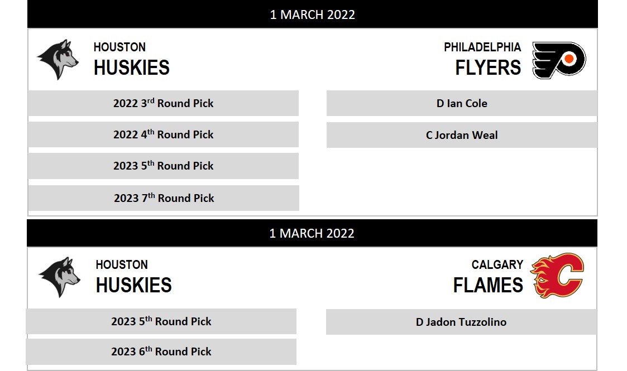
Task: Click the D Ian Cole player row
Action: point(462,103)
